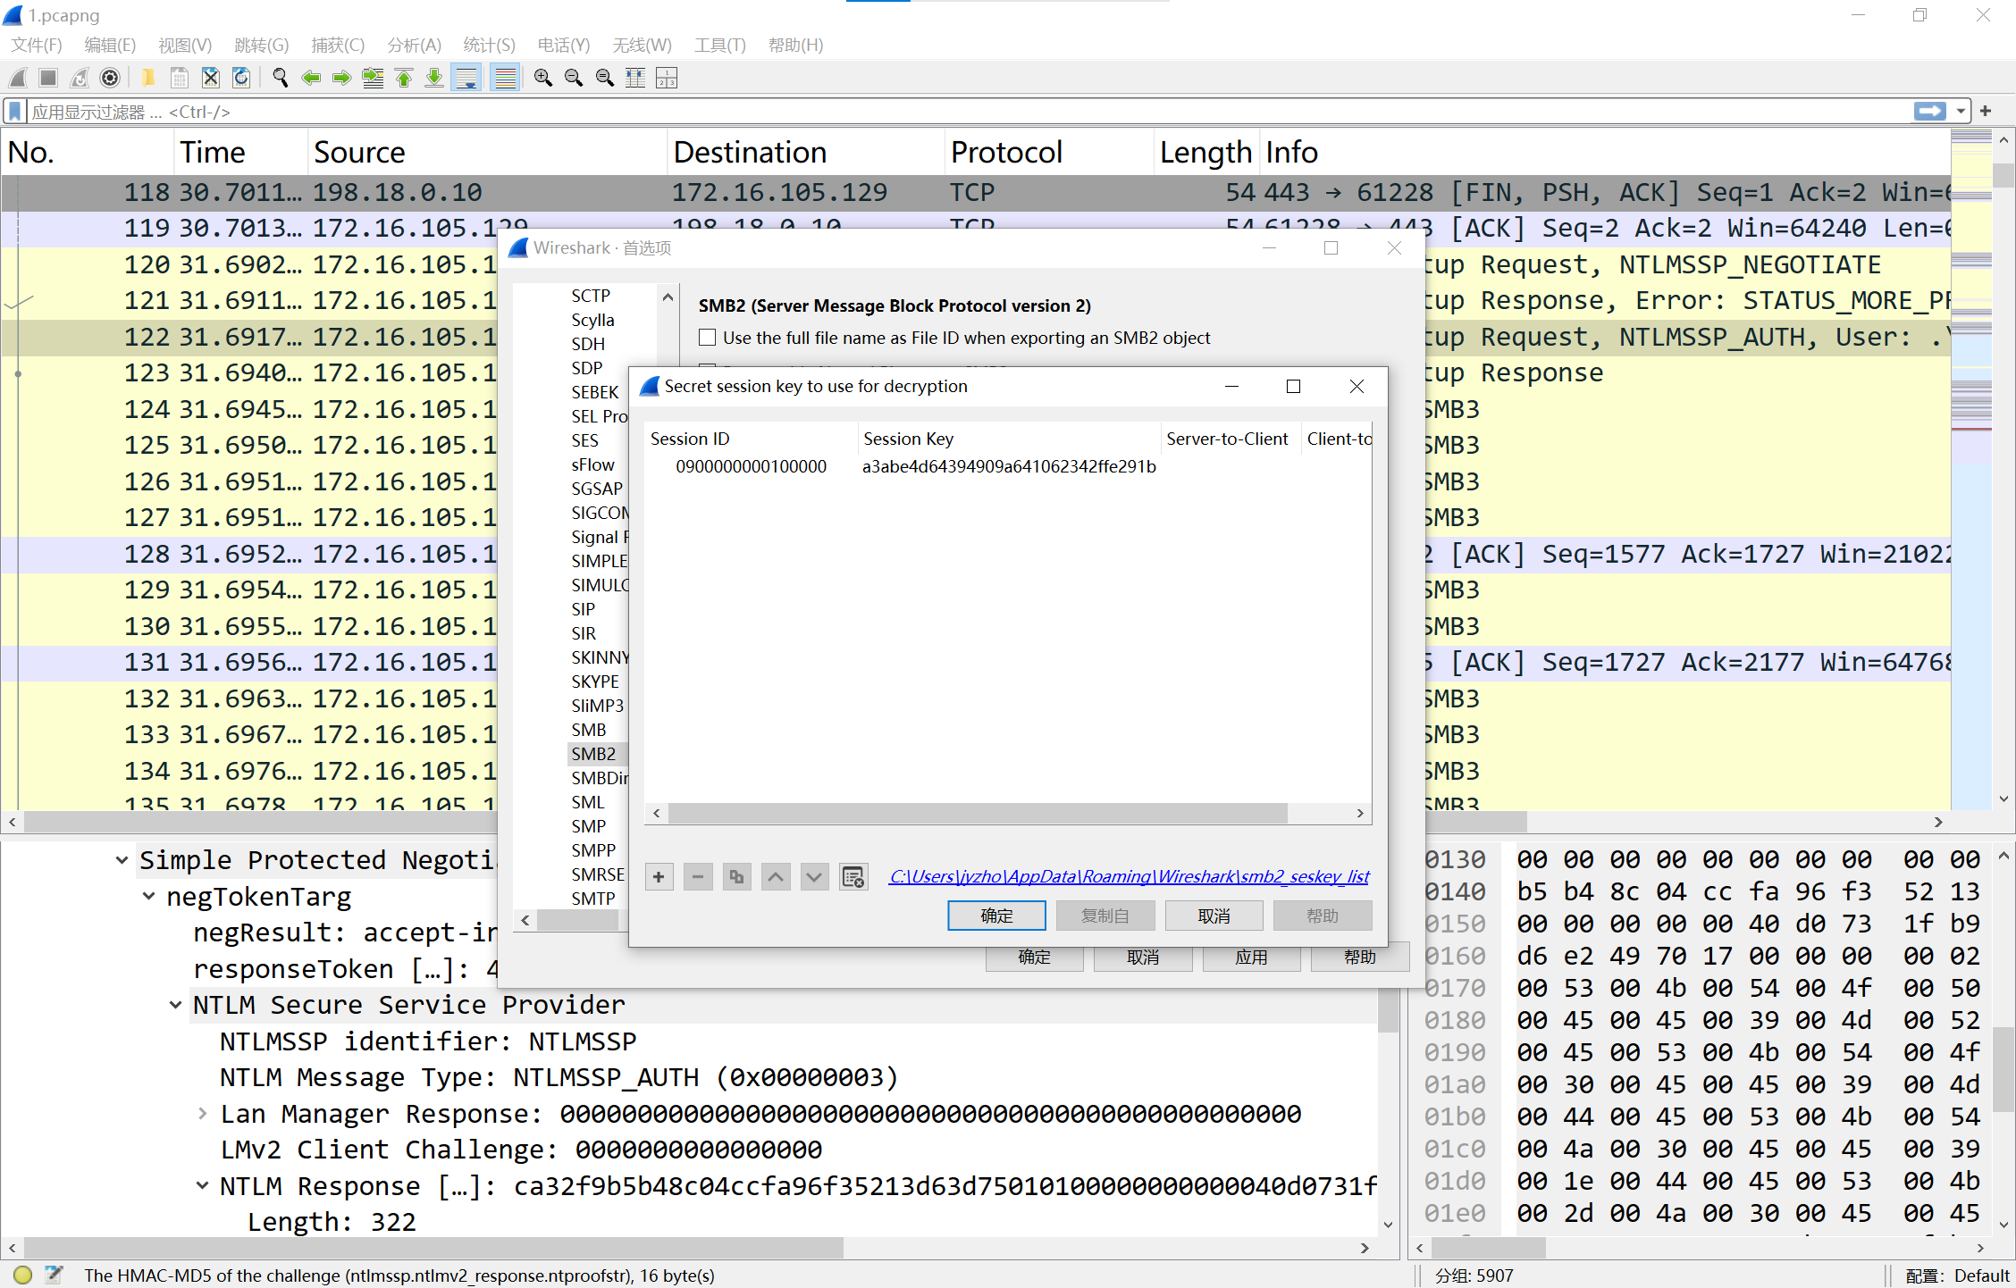Collapse Simple Protected Negotiation tree node
Image resolution: width=2016 pixels, height=1288 pixels.
(122, 860)
